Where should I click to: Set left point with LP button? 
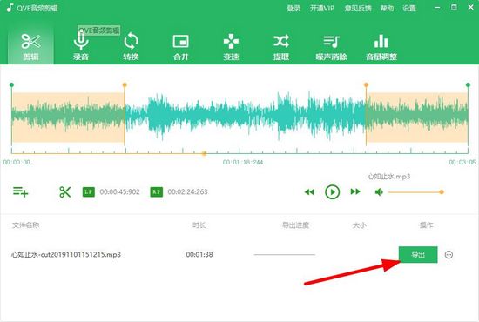coord(89,192)
